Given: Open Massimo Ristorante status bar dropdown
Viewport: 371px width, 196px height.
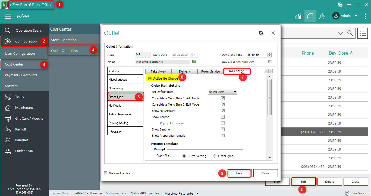Looking at the screenshot, I should coord(197,194).
